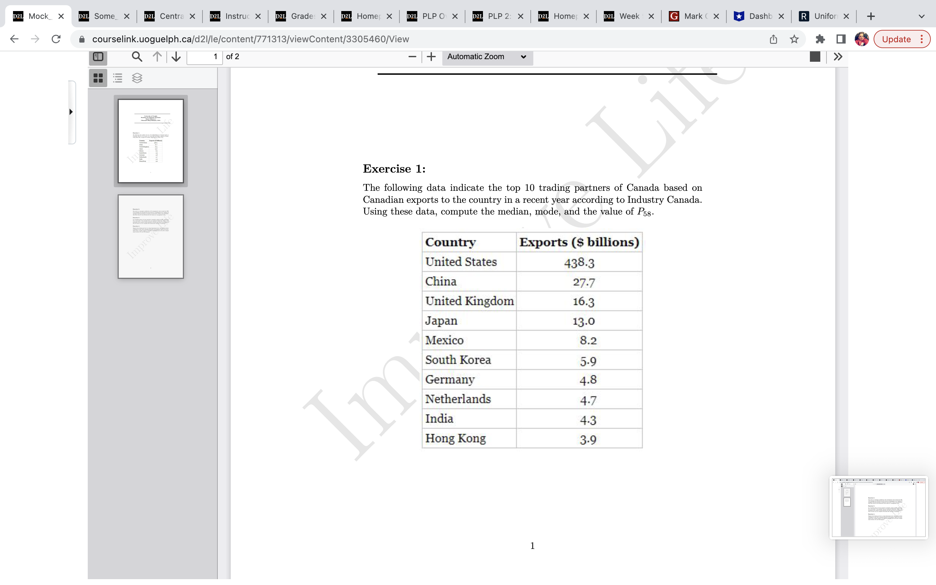Toggle page thumbnails view in sidebar
Viewport: 936px width, 585px height.
97,78
